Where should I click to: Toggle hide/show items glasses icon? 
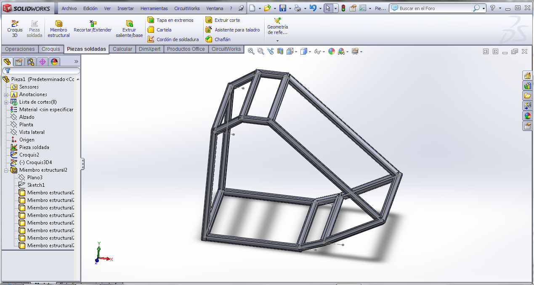[x=318, y=51]
